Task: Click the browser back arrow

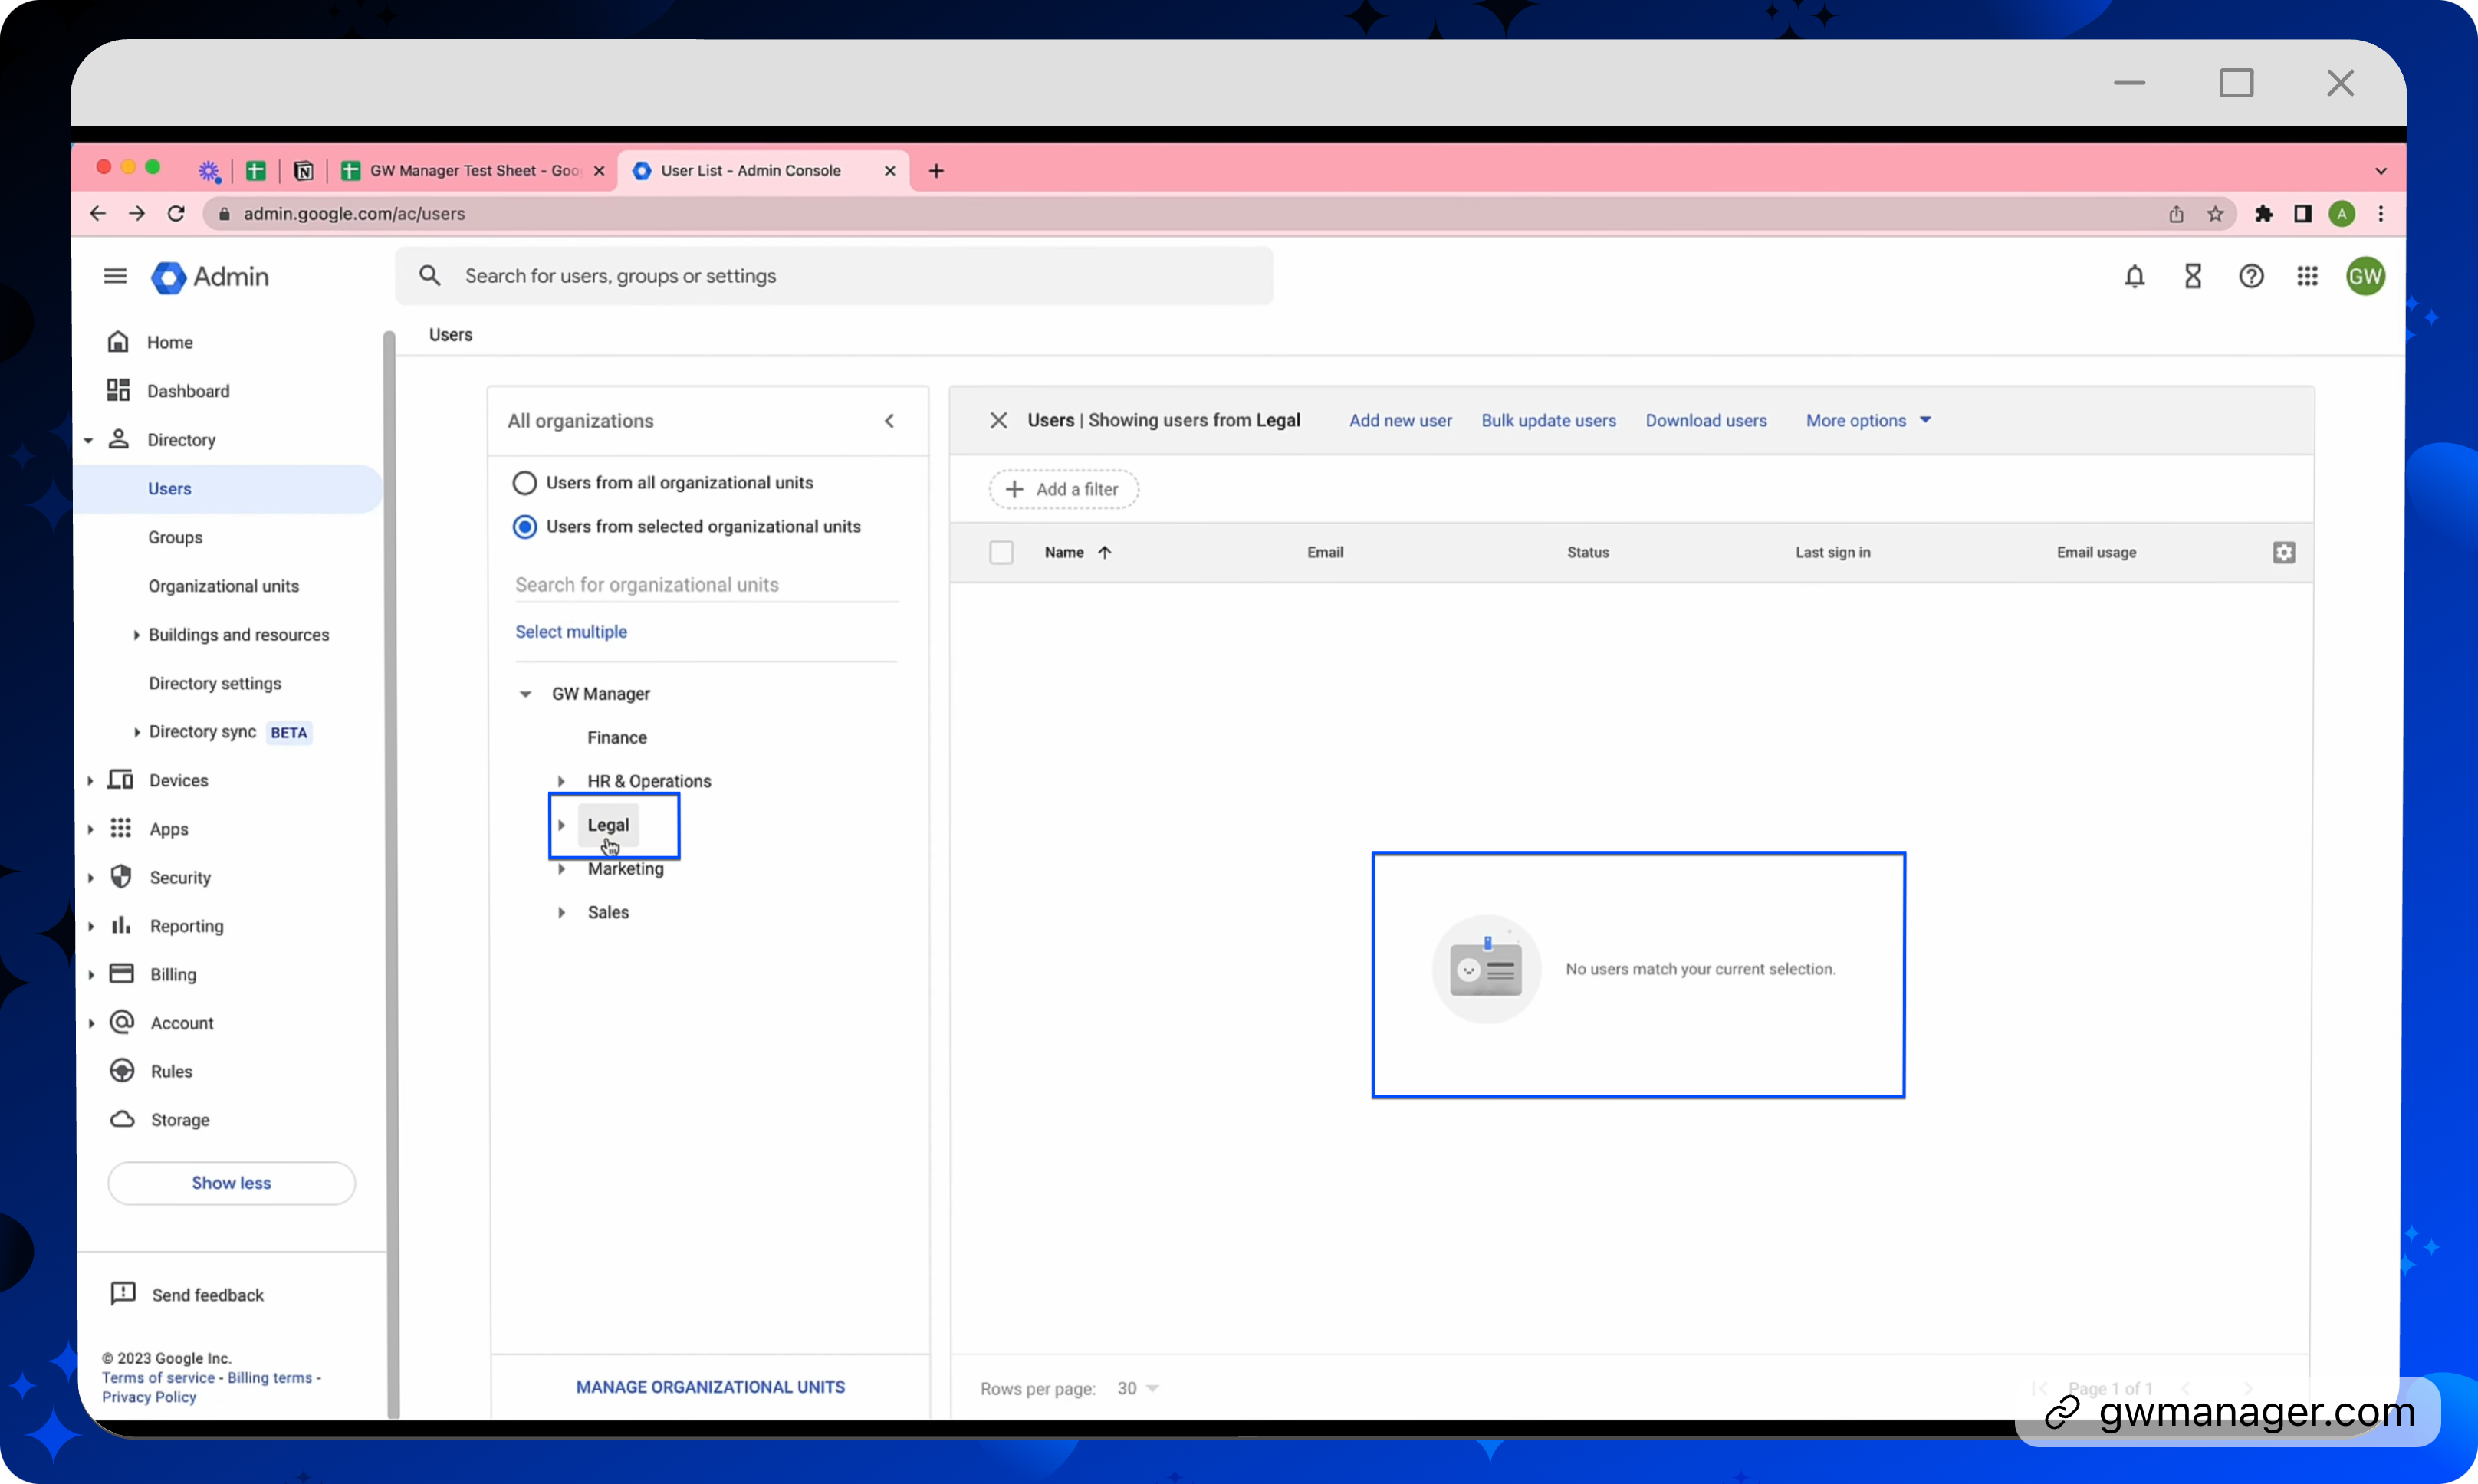Action: [x=97, y=213]
